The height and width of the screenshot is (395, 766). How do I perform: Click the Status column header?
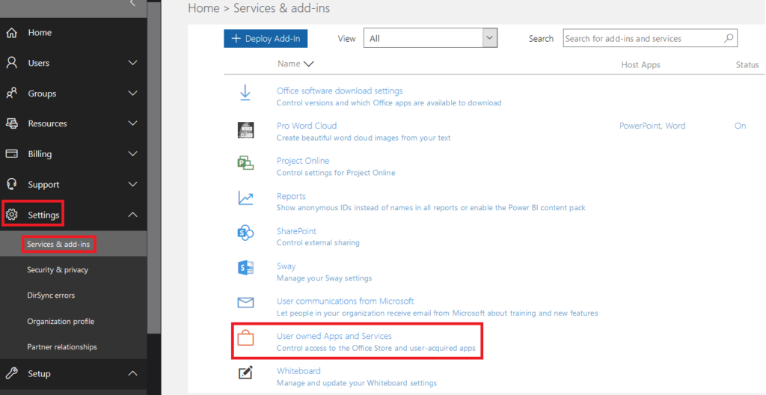747,64
